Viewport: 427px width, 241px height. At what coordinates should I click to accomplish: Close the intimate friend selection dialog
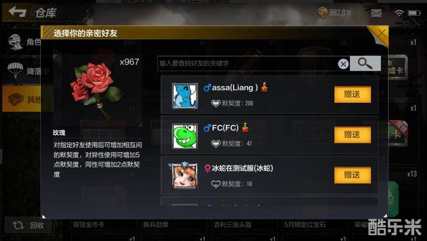[382, 33]
